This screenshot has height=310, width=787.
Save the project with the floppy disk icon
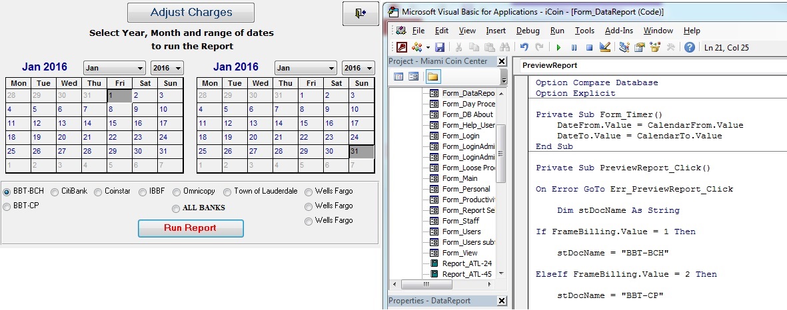440,47
